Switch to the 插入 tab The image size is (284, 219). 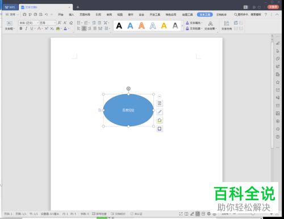(x=72, y=14)
